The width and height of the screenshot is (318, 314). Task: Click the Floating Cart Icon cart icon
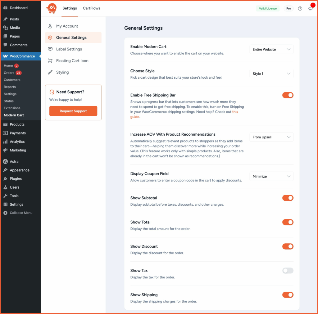pos(50,61)
